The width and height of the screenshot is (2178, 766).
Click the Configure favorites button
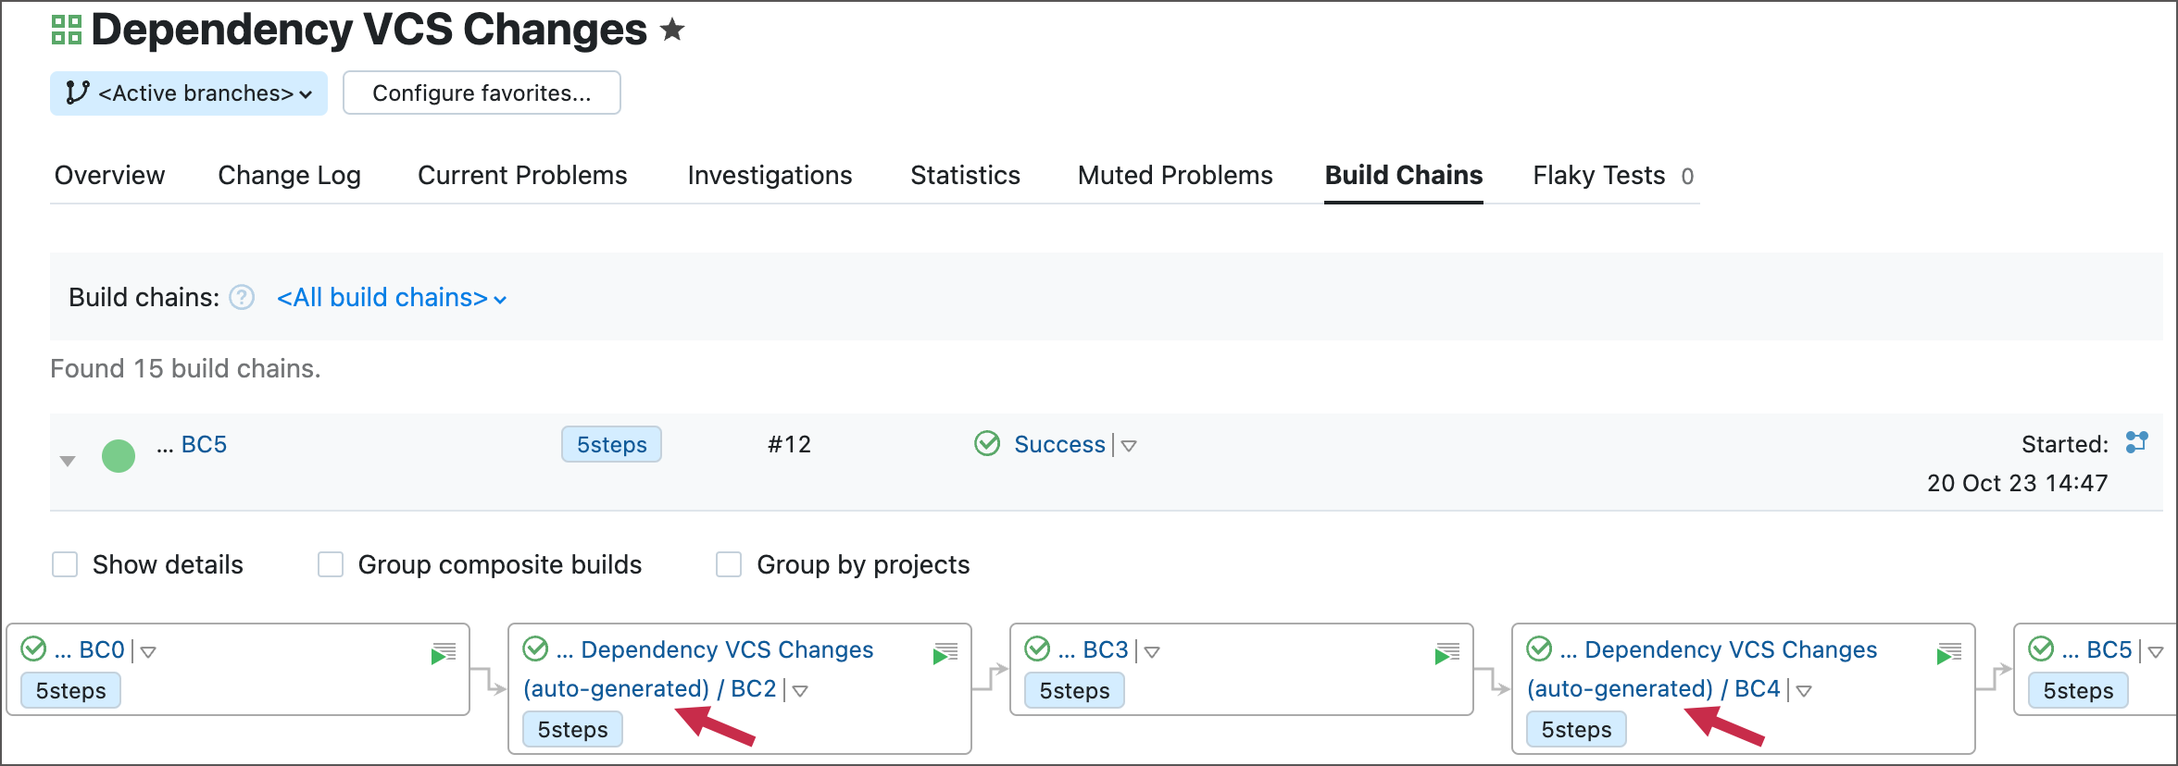click(x=482, y=93)
